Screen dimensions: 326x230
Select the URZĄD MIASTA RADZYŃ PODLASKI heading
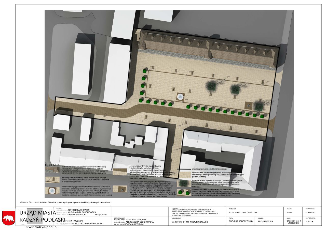tap(43, 216)
